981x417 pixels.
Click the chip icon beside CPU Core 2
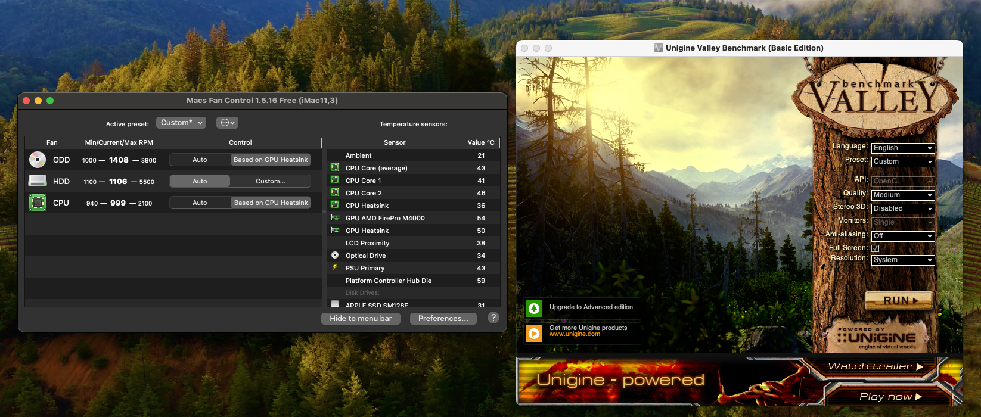pyautogui.click(x=335, y=192)
